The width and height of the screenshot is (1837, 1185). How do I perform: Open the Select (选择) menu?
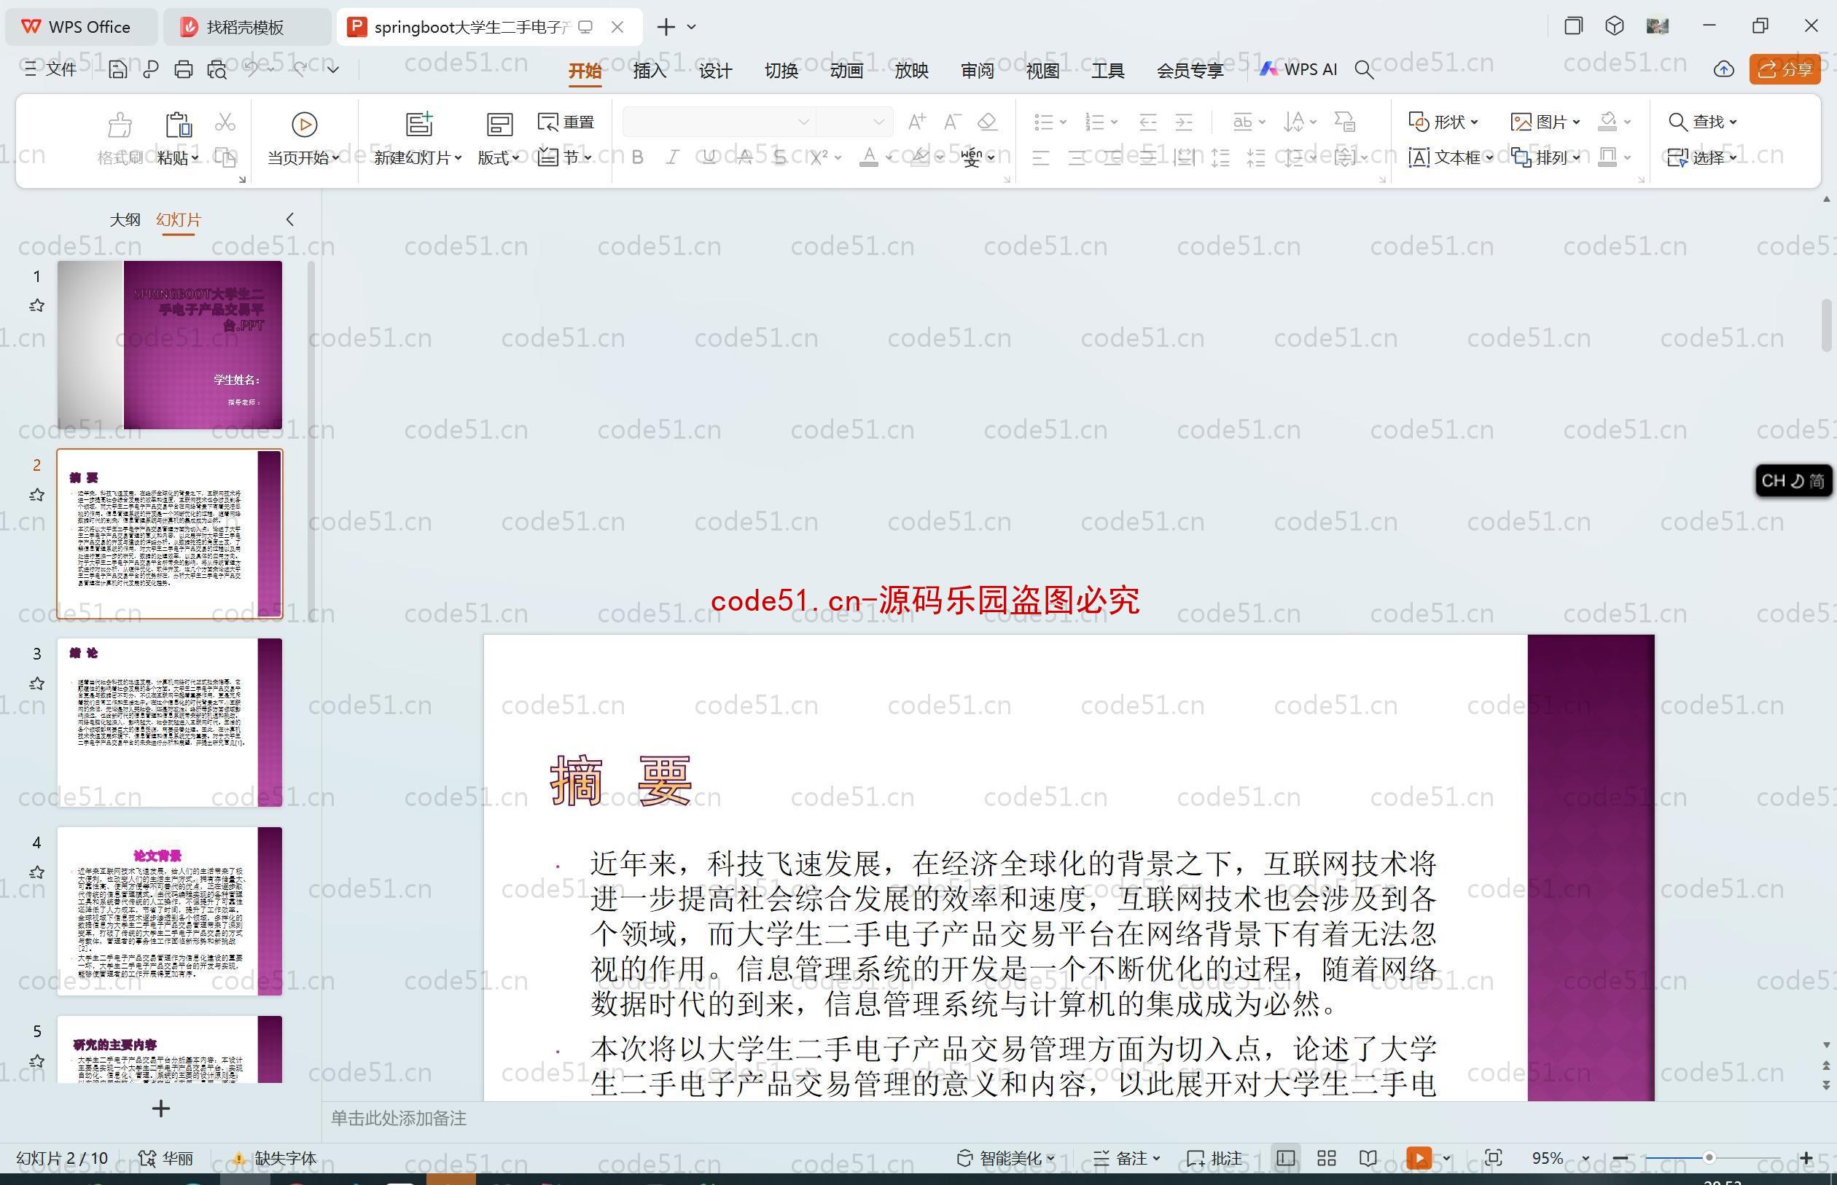1702,157
